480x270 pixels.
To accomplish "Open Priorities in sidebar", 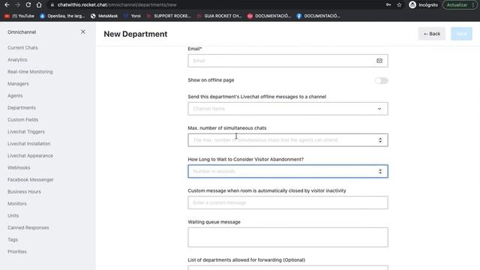I will pyautogui.click(x=17, y=252).
